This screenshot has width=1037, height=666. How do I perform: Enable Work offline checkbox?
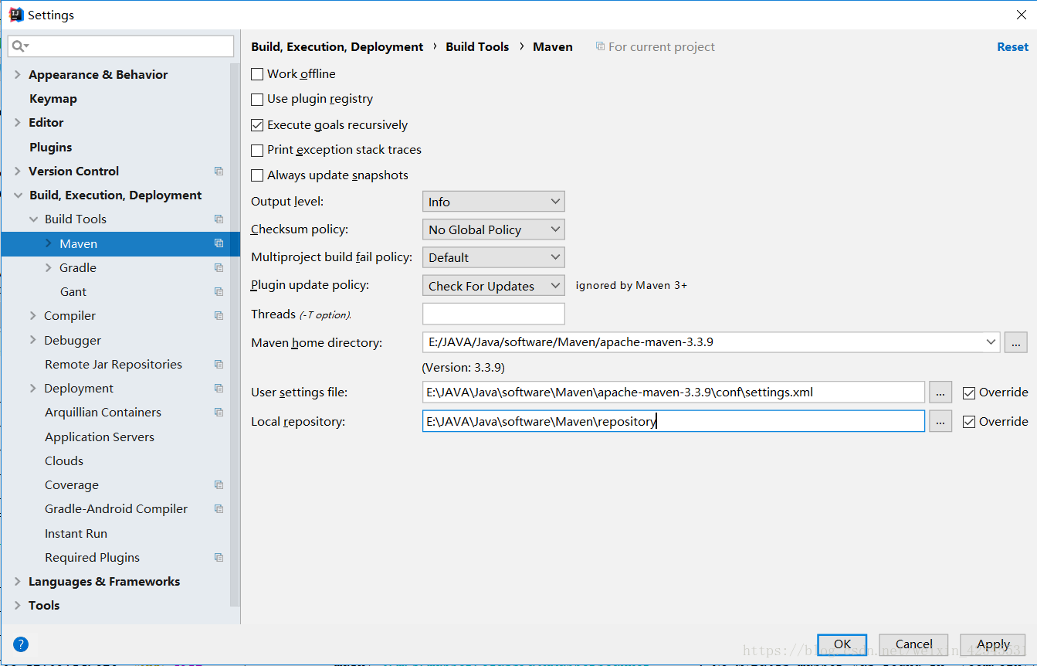[257, 74]
